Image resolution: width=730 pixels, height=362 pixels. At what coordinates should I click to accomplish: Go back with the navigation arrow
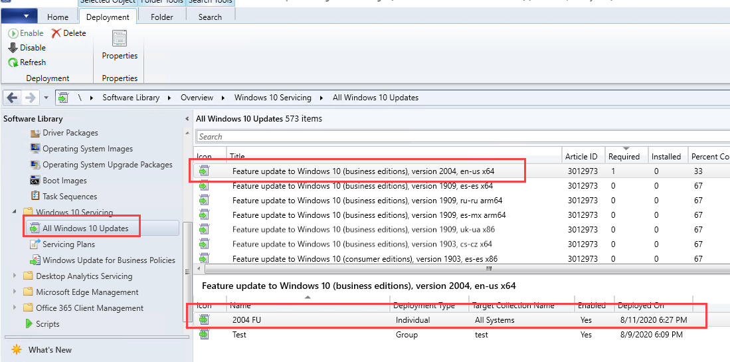pos(12,98)
